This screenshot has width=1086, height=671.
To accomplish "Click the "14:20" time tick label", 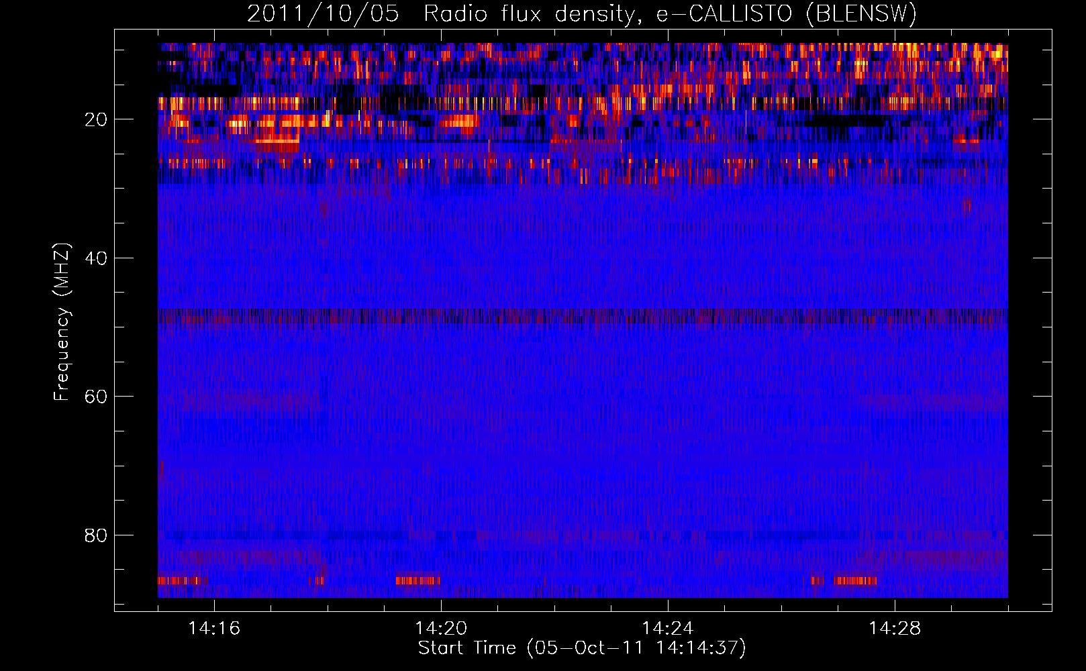I will point(441,629).
